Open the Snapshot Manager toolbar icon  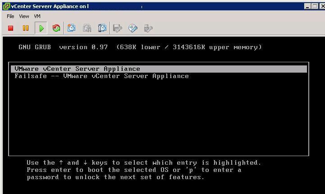[102, 28]
